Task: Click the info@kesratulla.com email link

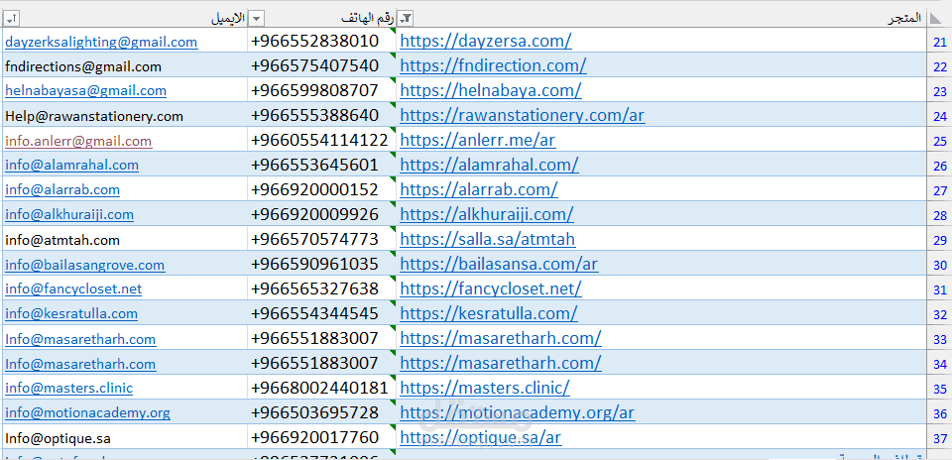Action: pos(71,313)
